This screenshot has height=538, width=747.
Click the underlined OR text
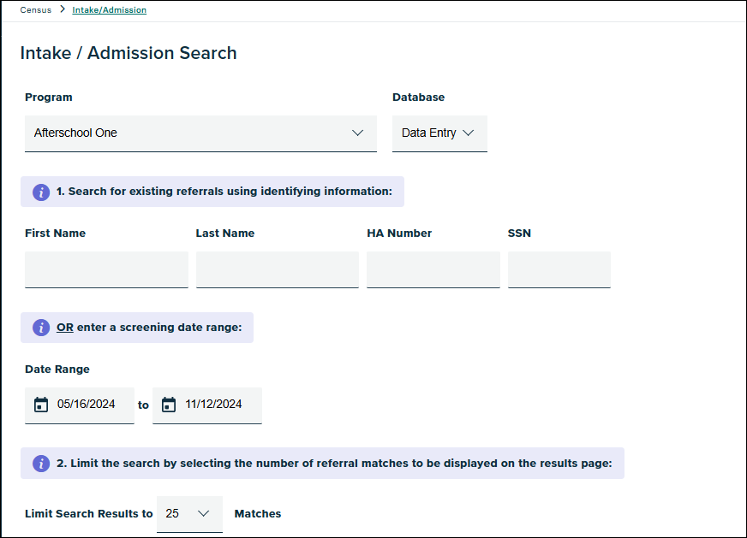65,328
